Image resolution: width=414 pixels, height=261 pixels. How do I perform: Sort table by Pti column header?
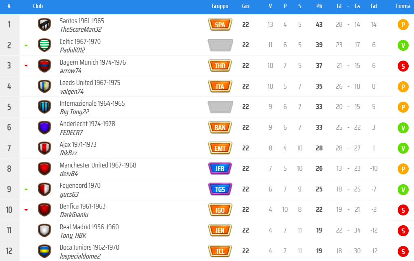319,6
